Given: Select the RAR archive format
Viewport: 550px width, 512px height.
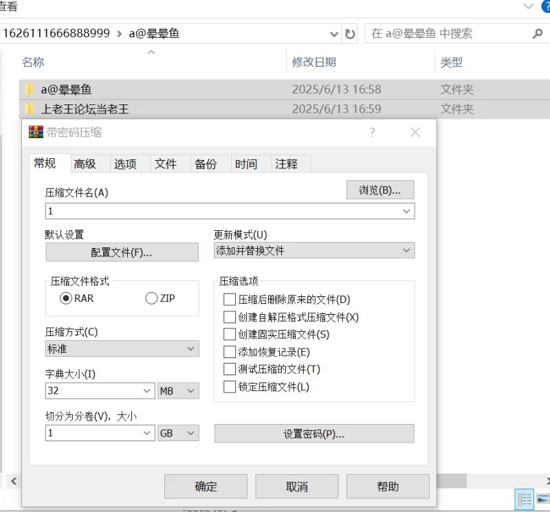Looking at the screenshot, I should tap(66, 298).
